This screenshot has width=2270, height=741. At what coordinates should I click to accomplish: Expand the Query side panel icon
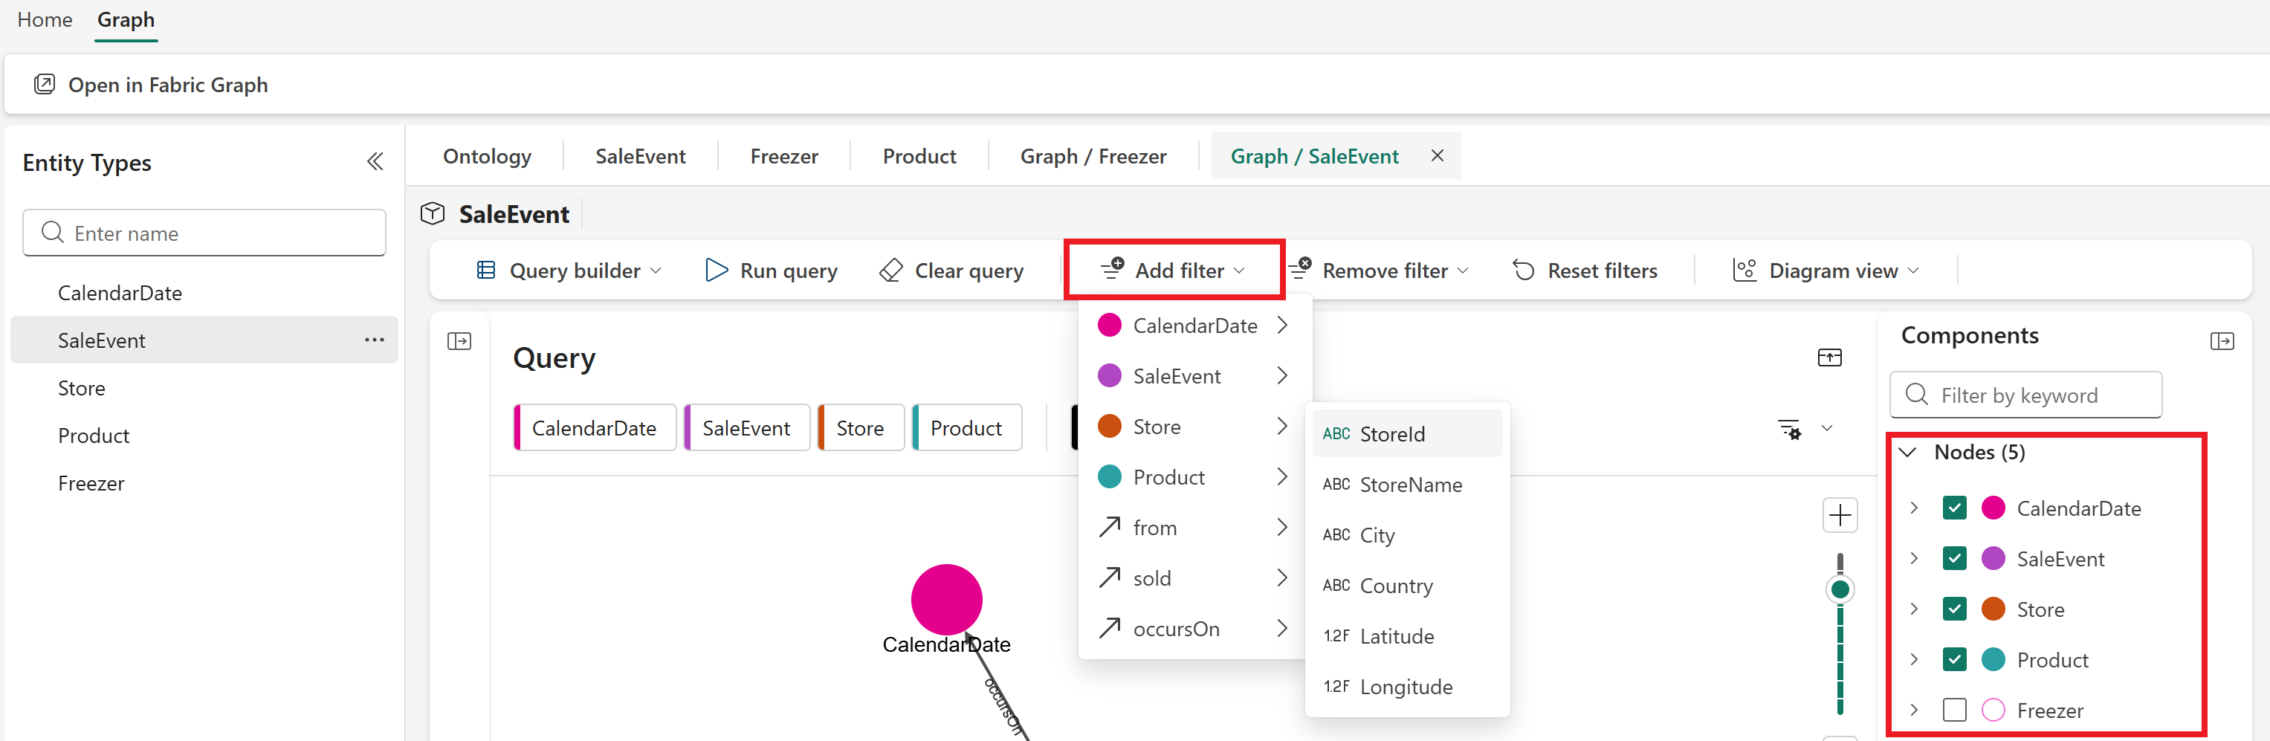click(459, 341)
